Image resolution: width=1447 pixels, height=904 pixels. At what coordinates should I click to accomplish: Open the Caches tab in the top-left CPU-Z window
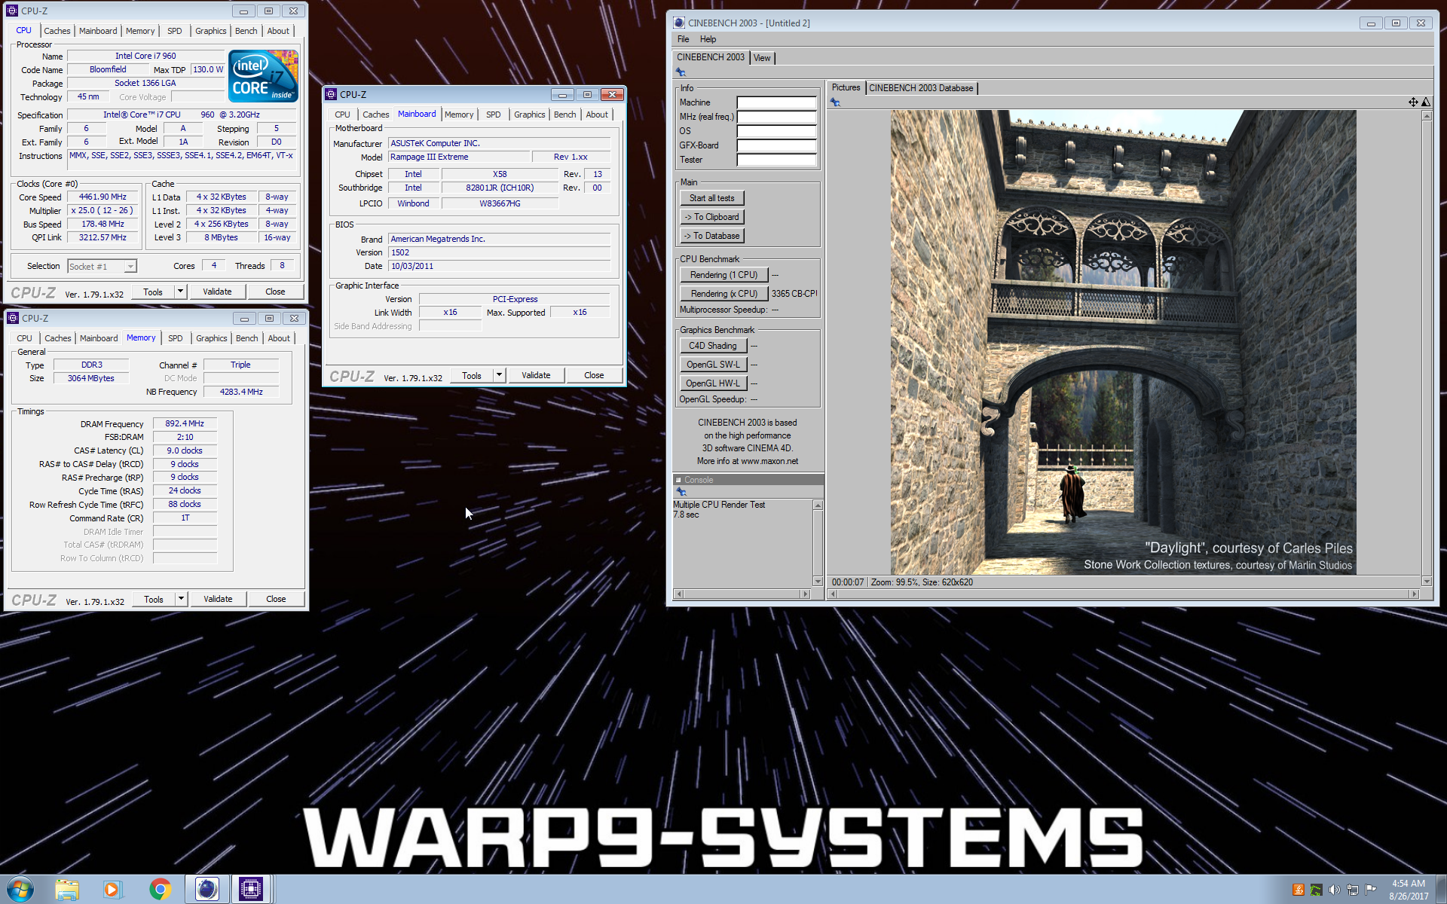coord(57,31)
